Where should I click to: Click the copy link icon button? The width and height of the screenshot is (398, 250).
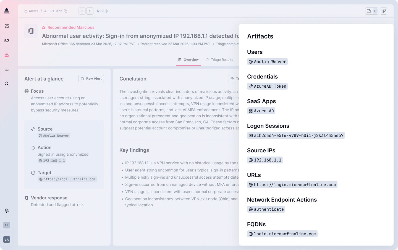pos(384,11)
